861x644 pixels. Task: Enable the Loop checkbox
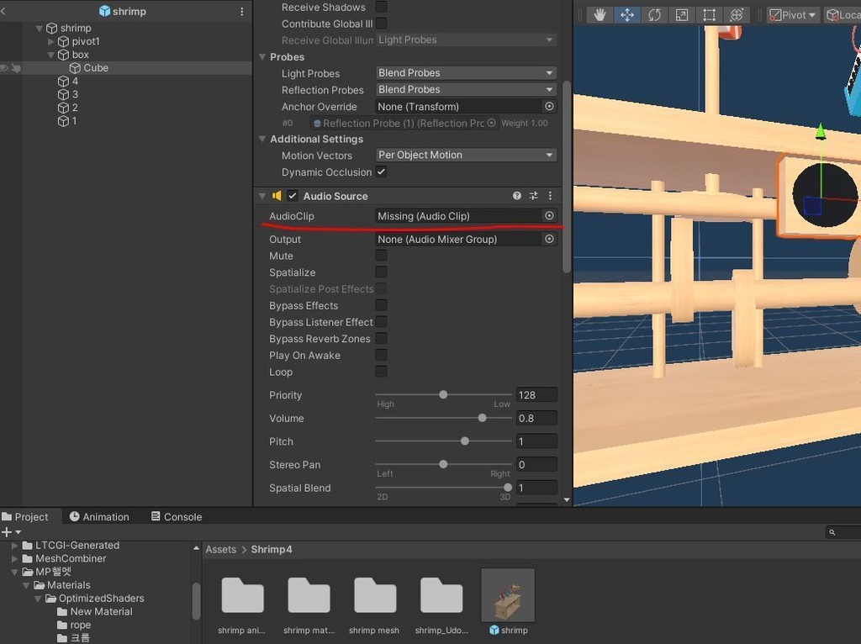click(x=381, y=372)
